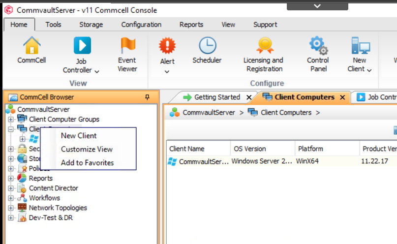Select the Reports tree node
The width and height of the screenshot is (397, 244).
pos(40,178)
